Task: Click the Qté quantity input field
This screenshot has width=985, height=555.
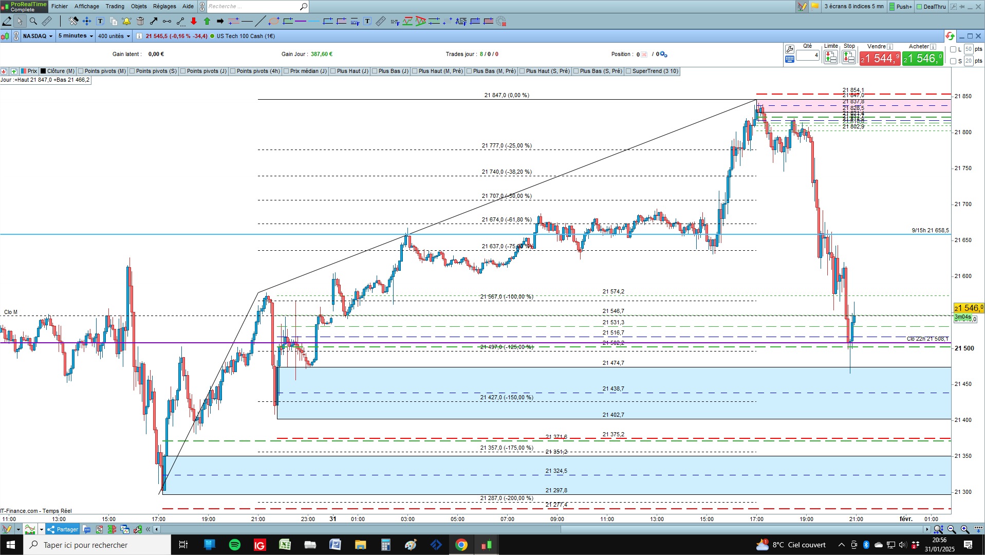Action: point(807,55)
